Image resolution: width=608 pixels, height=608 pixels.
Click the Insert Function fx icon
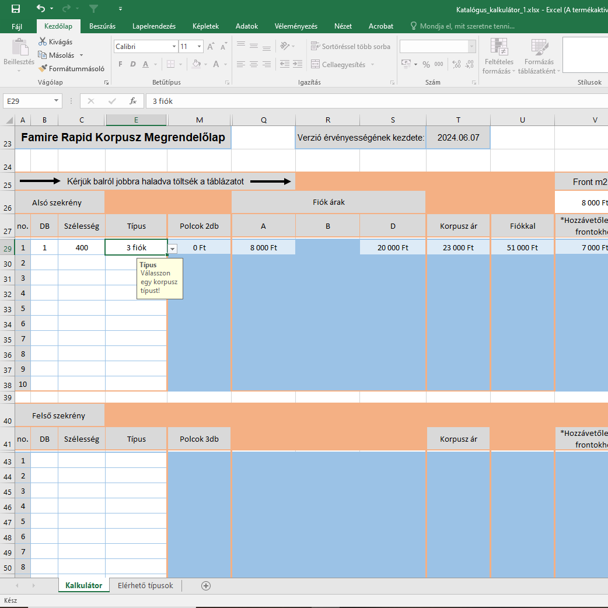[133, 101]
